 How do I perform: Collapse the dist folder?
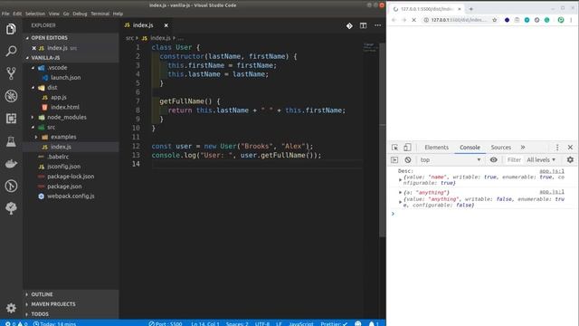pos(33,88)
